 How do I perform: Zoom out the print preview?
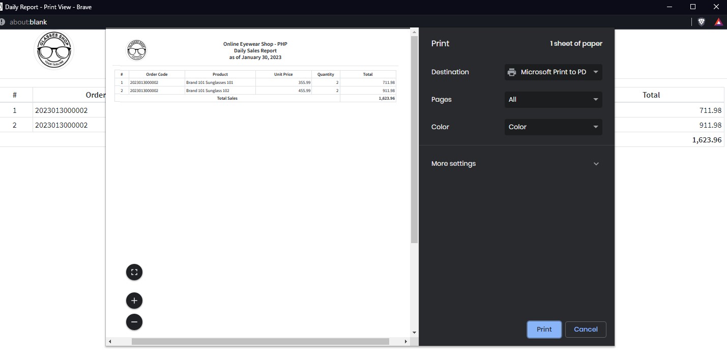[x=134, y=322]
